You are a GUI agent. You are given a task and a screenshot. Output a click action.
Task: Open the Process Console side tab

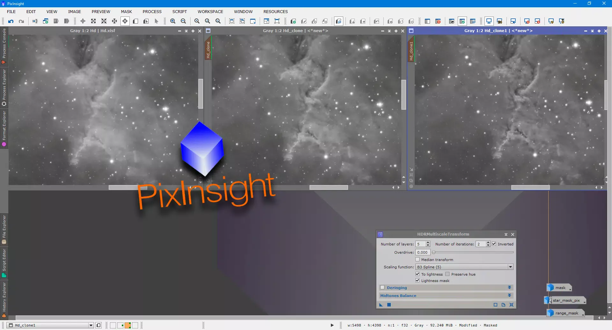[4, 46]
